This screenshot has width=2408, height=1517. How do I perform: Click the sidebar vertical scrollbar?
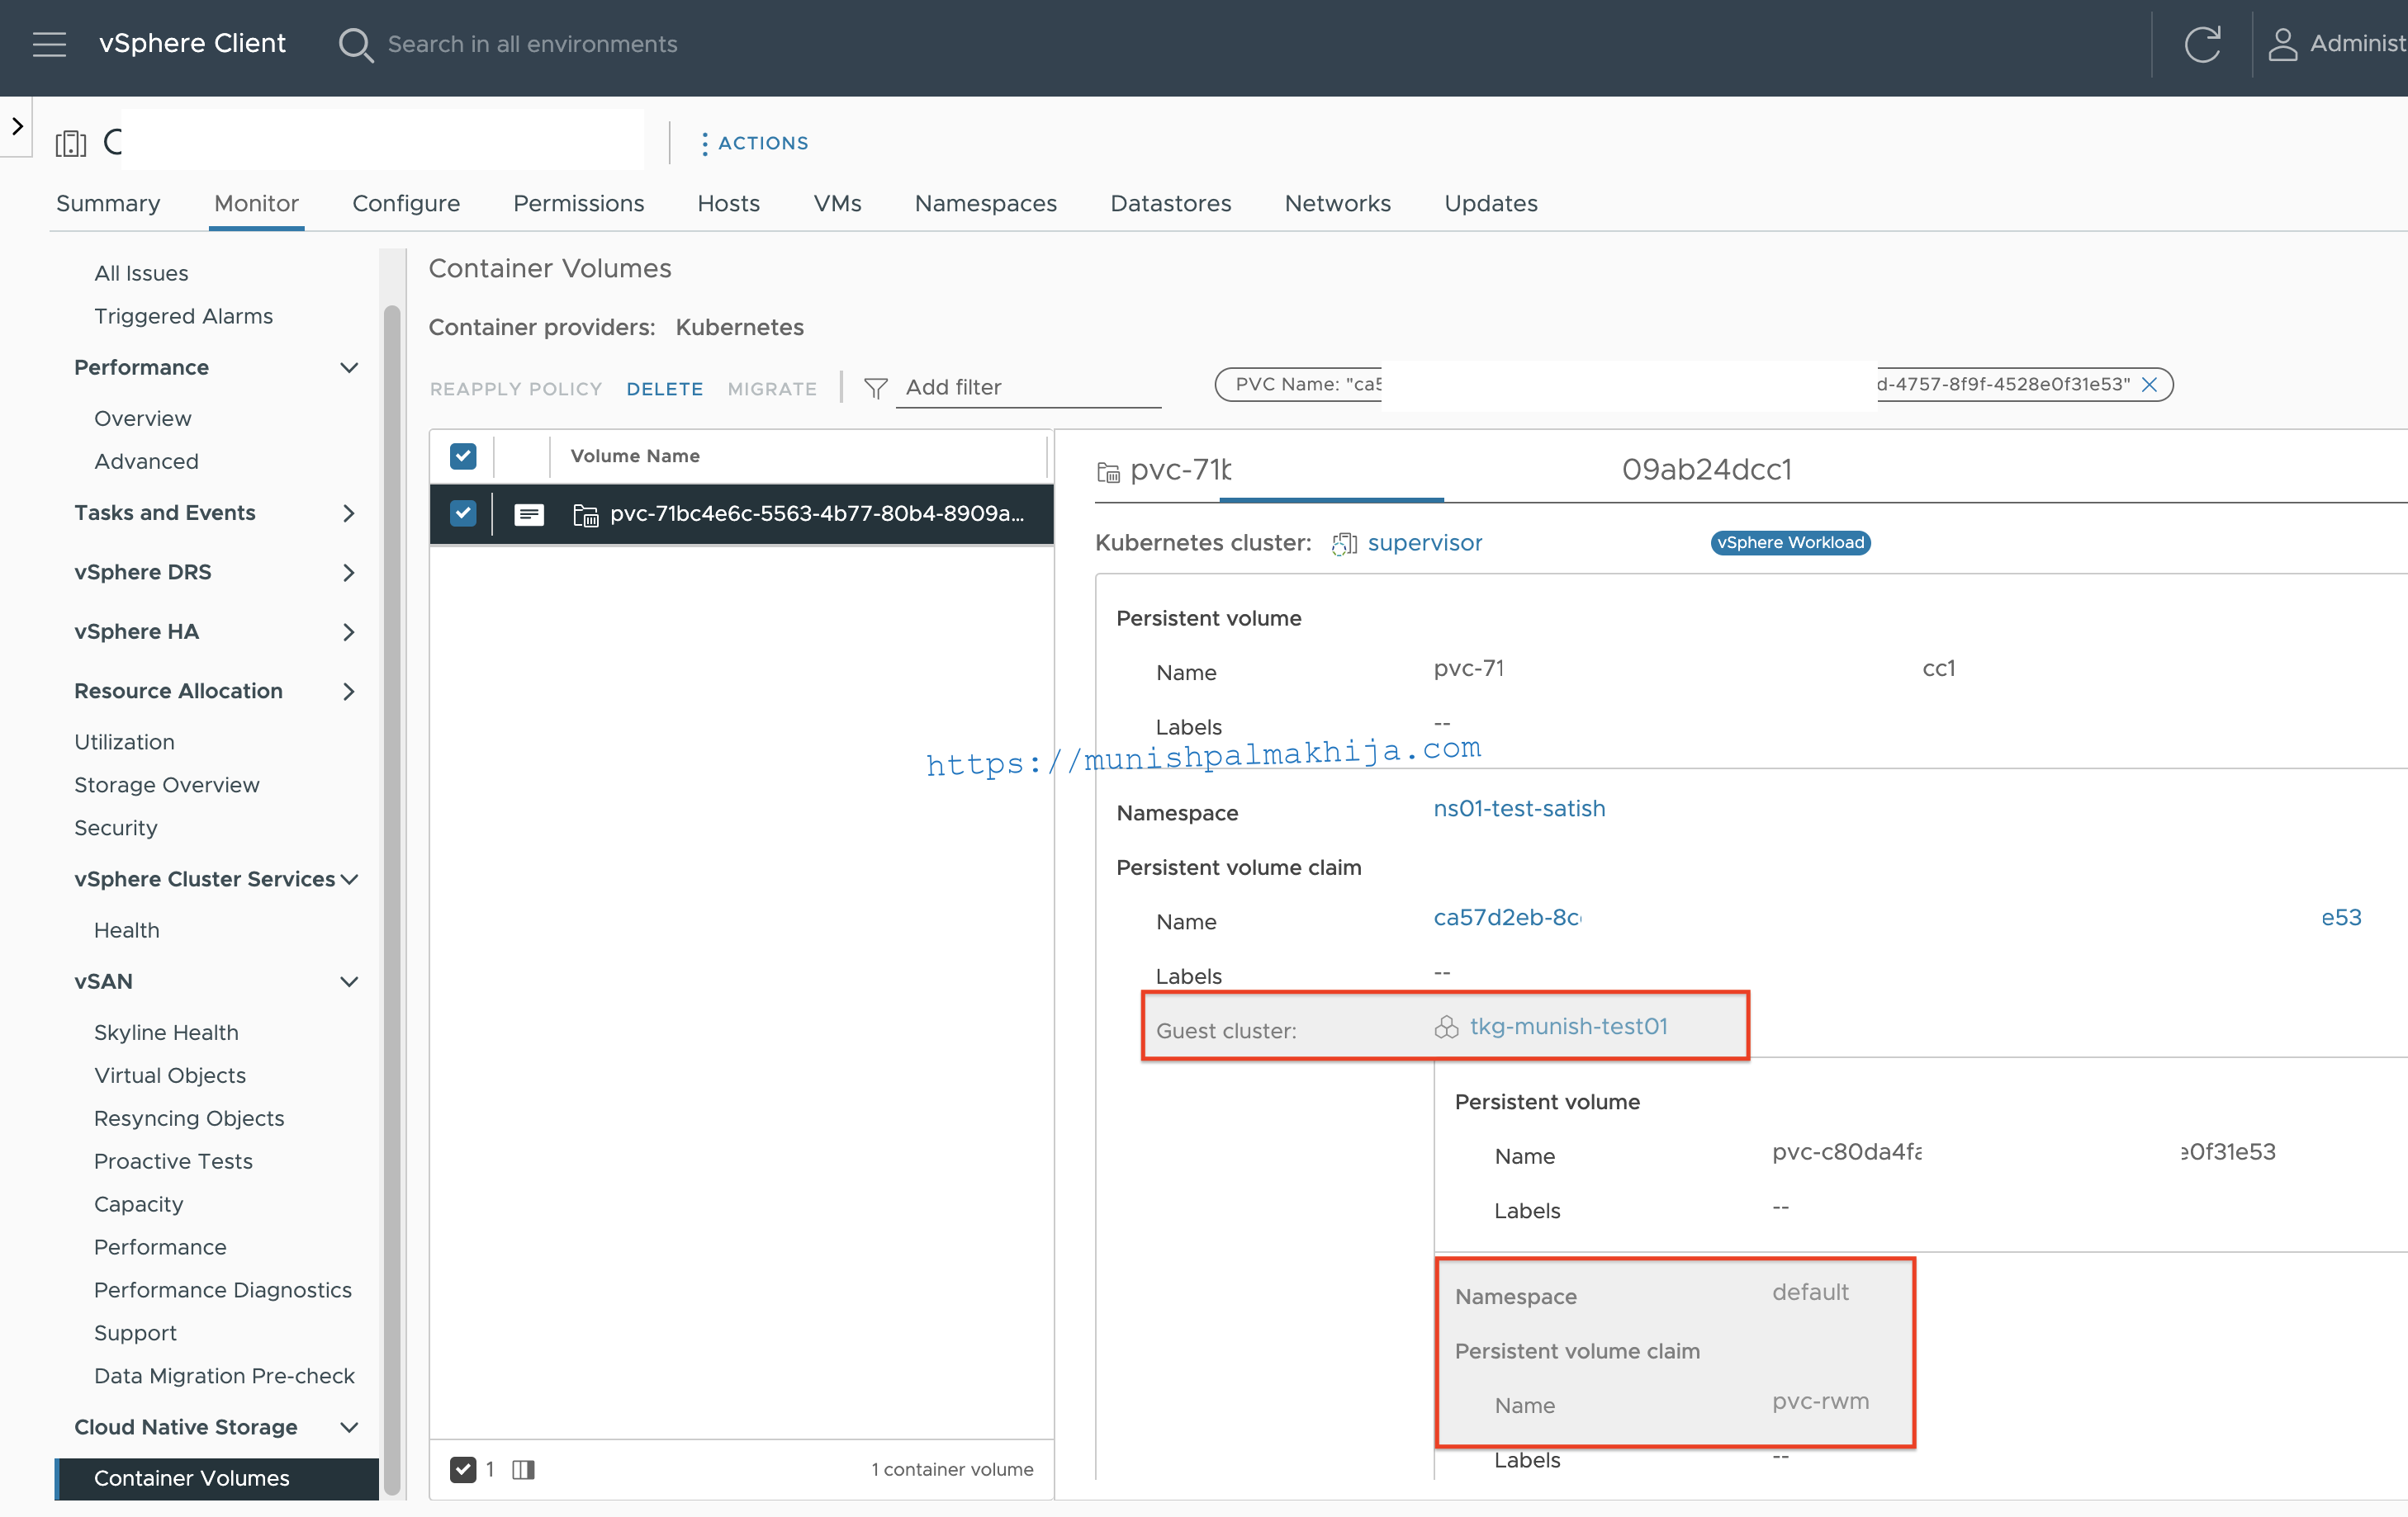coord(392,900)
